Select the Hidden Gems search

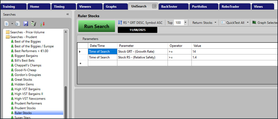coord(24,84)
